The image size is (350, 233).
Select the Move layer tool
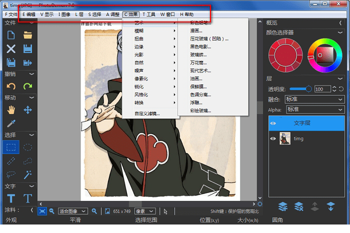click(27, 110)
